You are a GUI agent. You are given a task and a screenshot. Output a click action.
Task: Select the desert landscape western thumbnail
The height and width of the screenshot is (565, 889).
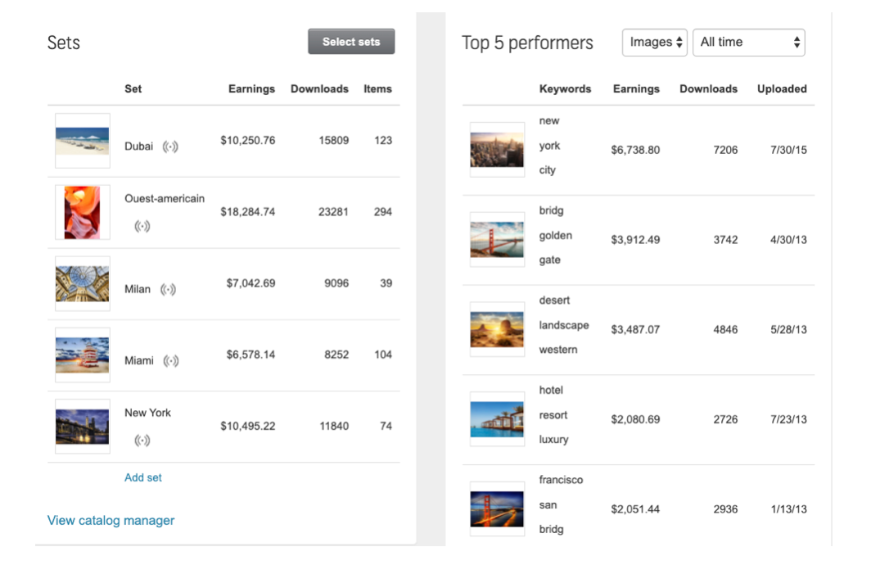click(x=497, y=329)
